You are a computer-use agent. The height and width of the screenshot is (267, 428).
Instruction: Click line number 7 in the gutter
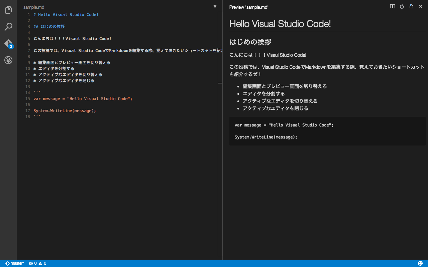(x=29, y=51)
